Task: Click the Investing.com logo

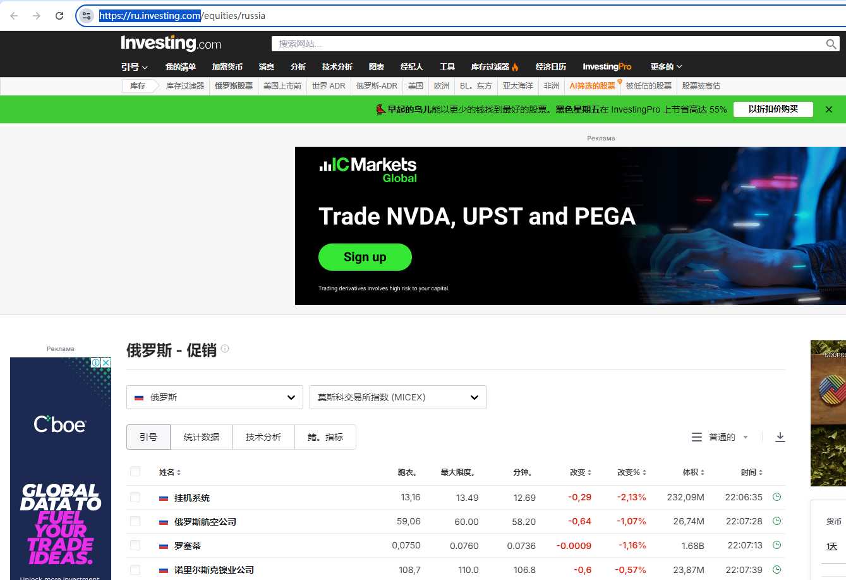Action: (x=171, y=44)
